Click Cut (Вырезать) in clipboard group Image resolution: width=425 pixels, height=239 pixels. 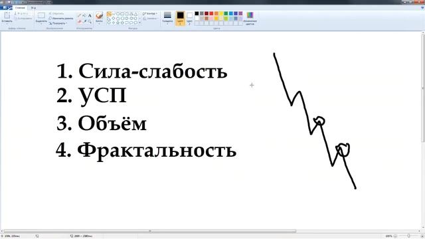tap(21, 13)
